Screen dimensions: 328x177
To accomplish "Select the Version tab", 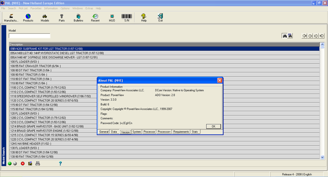I will pyautogui.click(x=125, y=132).
